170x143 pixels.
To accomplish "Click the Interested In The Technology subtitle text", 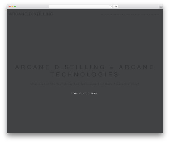I will pos(85,84).
